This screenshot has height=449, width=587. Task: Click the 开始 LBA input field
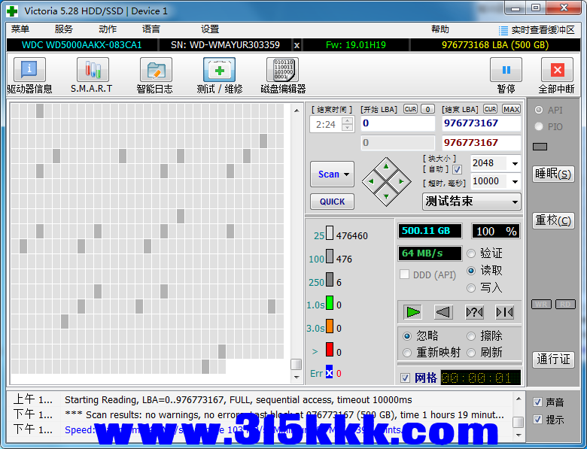398,123
